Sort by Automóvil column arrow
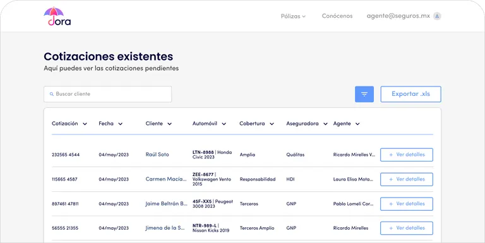The image size is (485, 243). [x=224, y=124]
